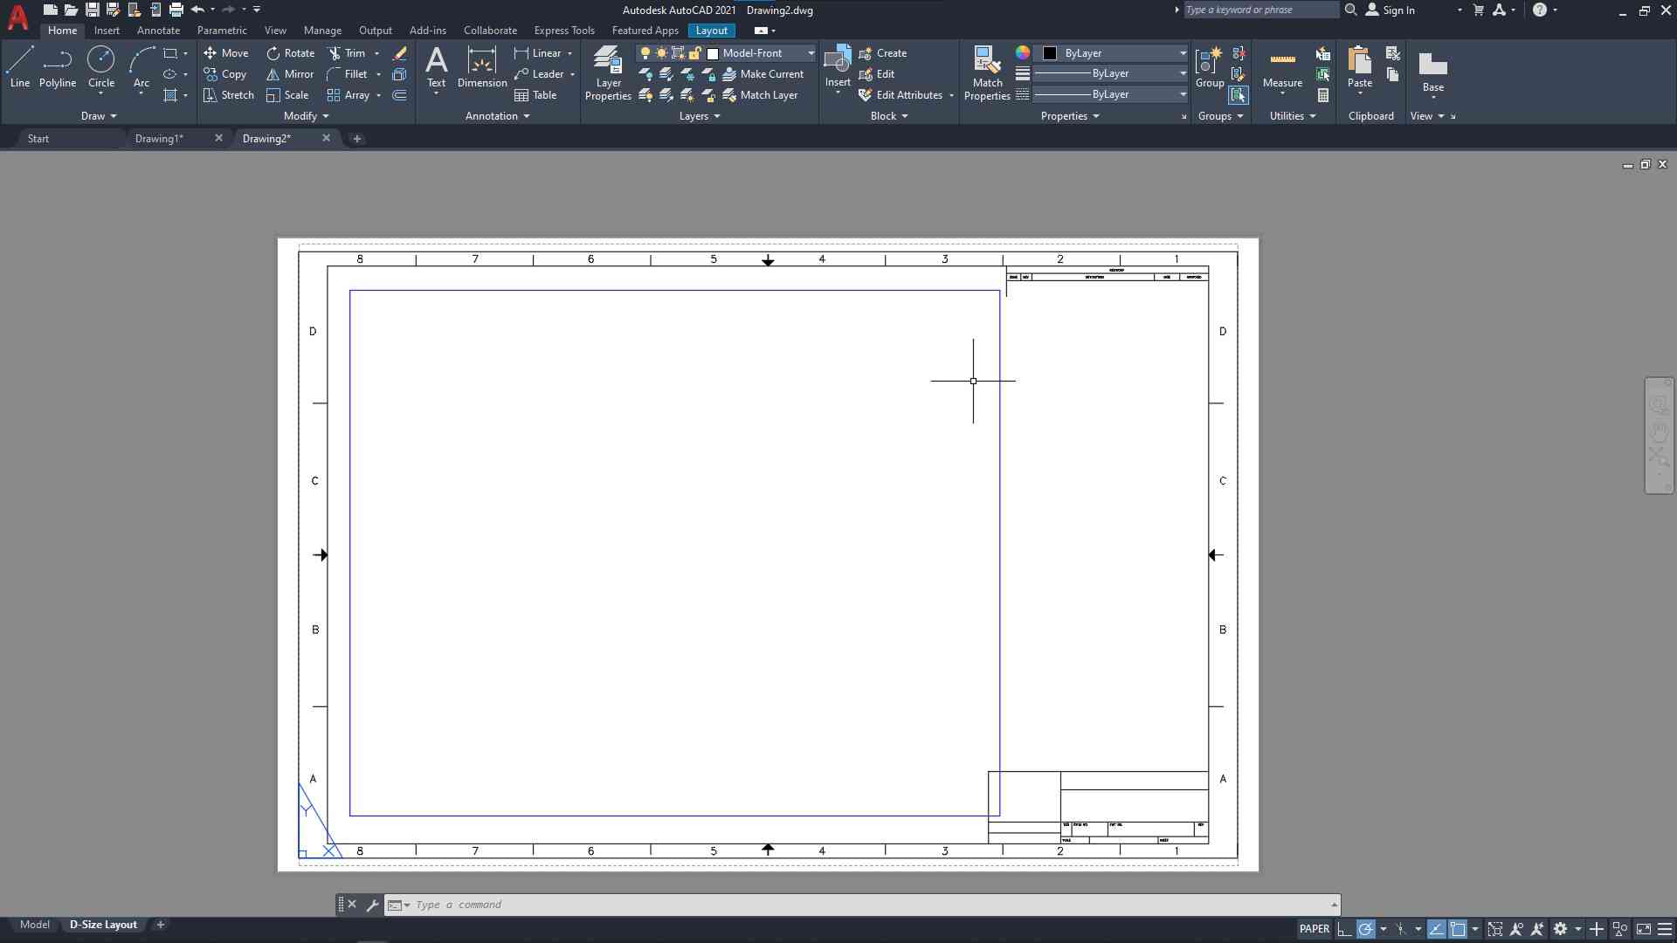1677x943 pixels.
Task: Open the Annotate ribbon tab
Action: (x=158, y=31)
